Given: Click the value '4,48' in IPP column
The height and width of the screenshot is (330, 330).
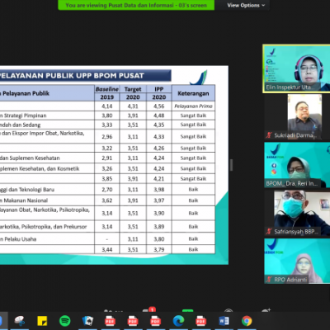Looking at the screenshot, I should point(159,115).
